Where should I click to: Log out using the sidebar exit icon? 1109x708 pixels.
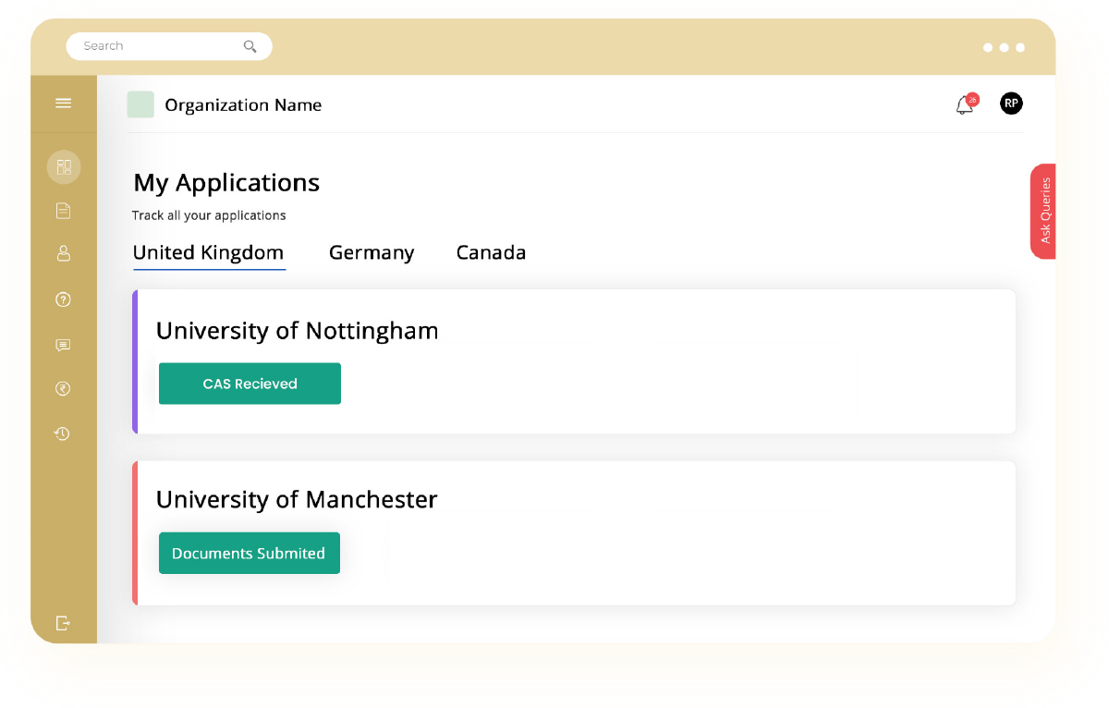[63, 623]
